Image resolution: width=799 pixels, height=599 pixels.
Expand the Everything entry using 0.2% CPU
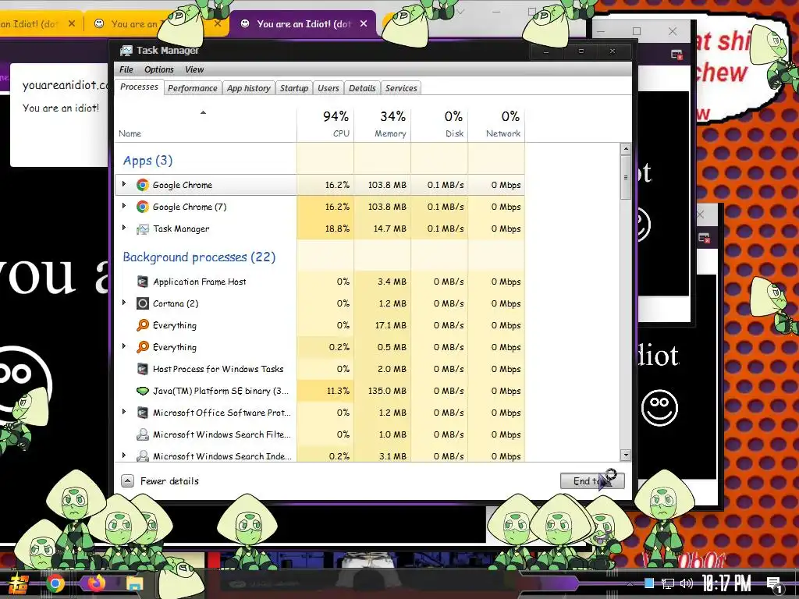pyautogui.click(x=124, y=346)
